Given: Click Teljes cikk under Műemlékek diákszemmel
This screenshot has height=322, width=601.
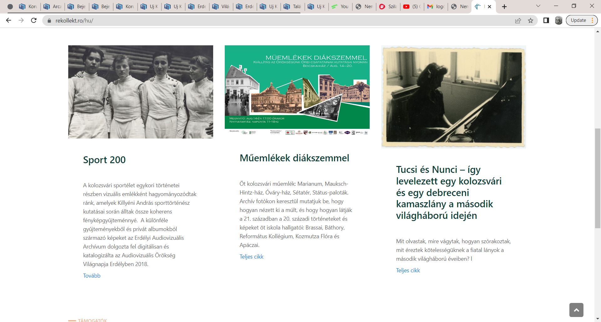Looking at the screenshot, I should [251, 257].
